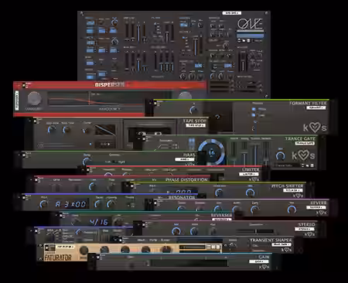This screenshot has width=348, height=283.
Task: Click the Gain level slider bar
Action: (188, 263)
